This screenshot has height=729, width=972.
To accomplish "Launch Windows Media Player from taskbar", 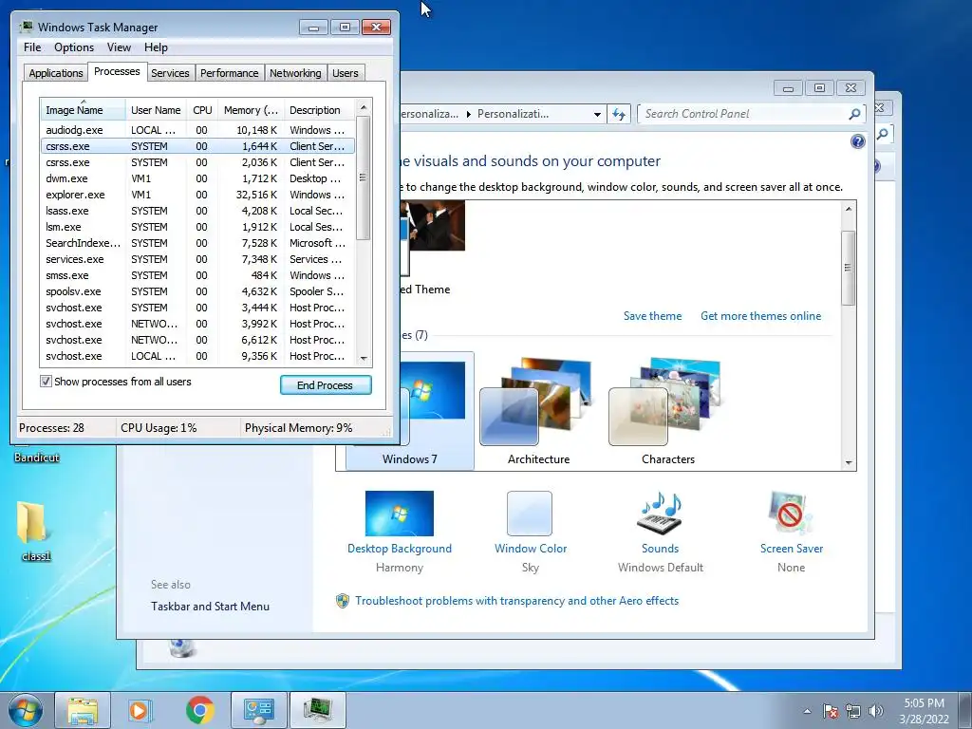I will coord(139,710).
